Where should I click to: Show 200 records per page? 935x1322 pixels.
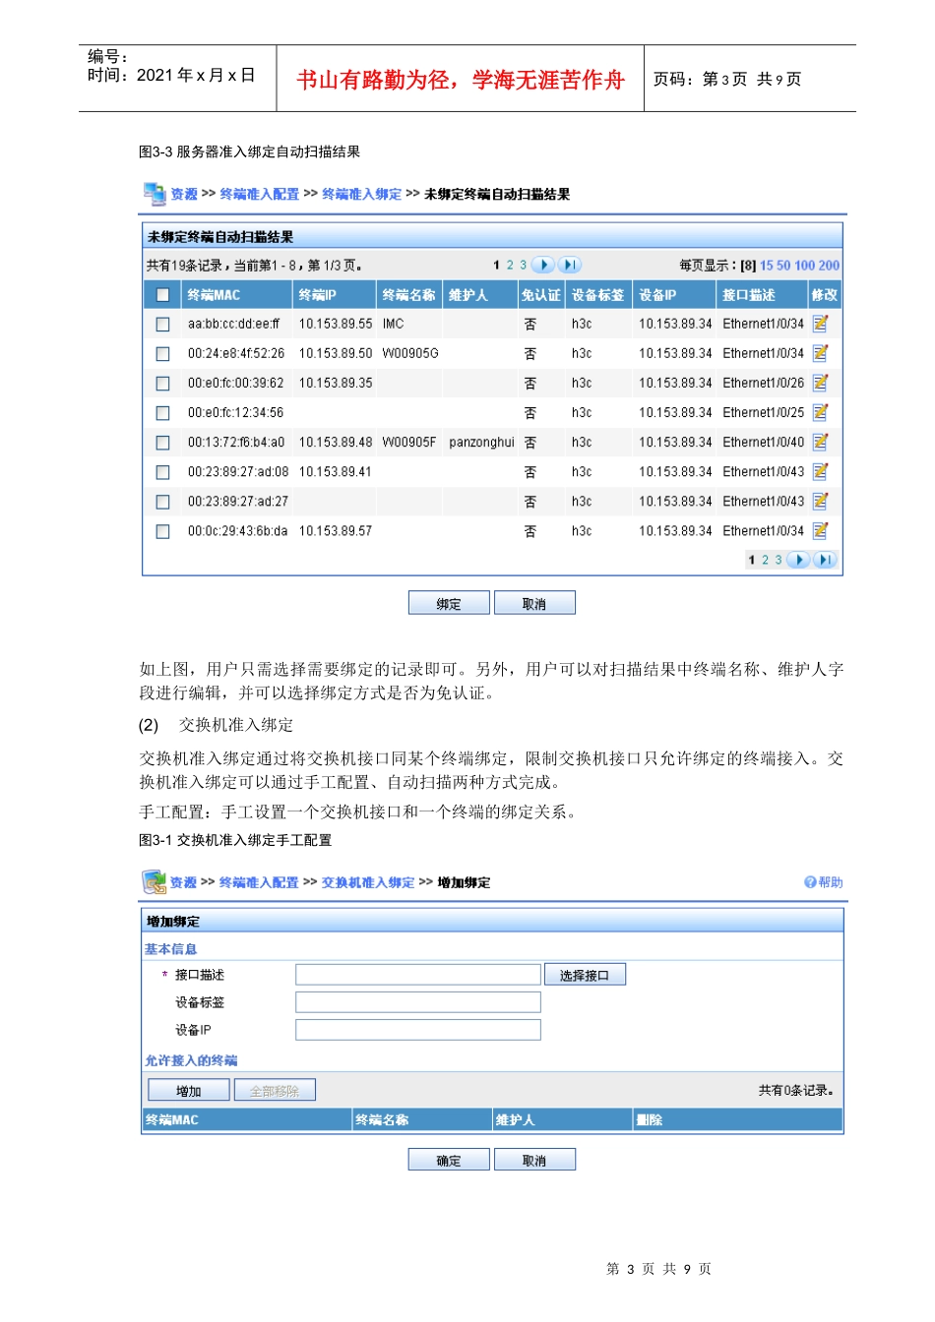coord(829,266)
